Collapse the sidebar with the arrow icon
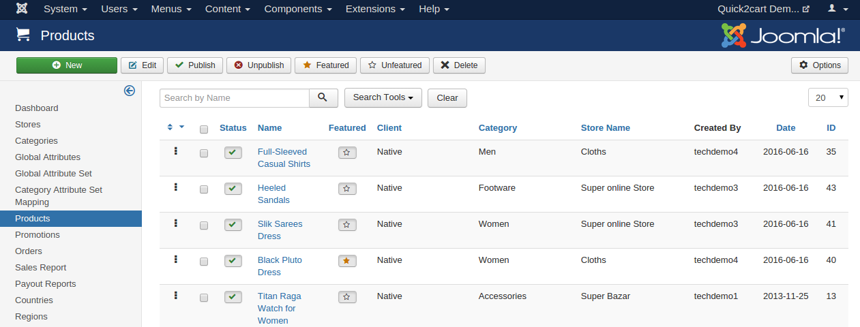 [x=129, y=91]
